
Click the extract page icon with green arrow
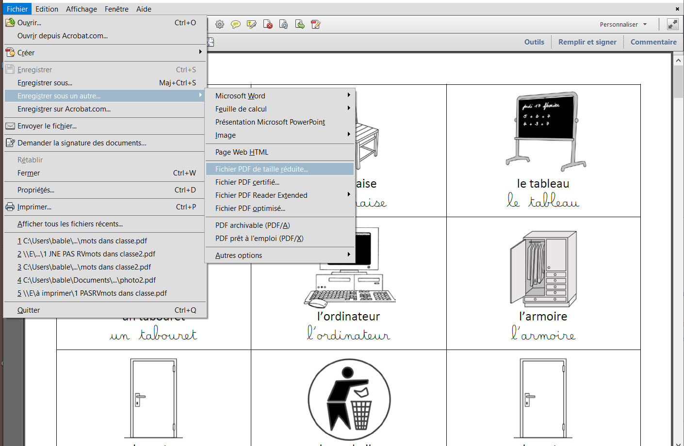tap(300, 24)
